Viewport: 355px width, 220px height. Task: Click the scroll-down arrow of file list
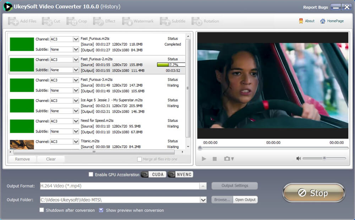click(188, 146)
